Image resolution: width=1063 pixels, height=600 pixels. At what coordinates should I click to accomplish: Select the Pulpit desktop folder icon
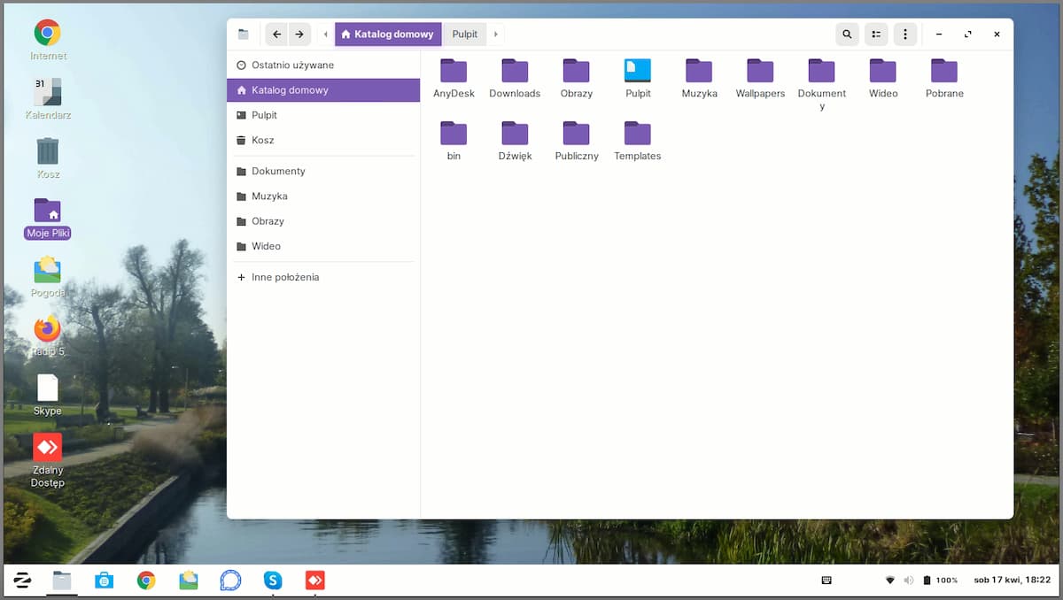(x=638, y=73)
